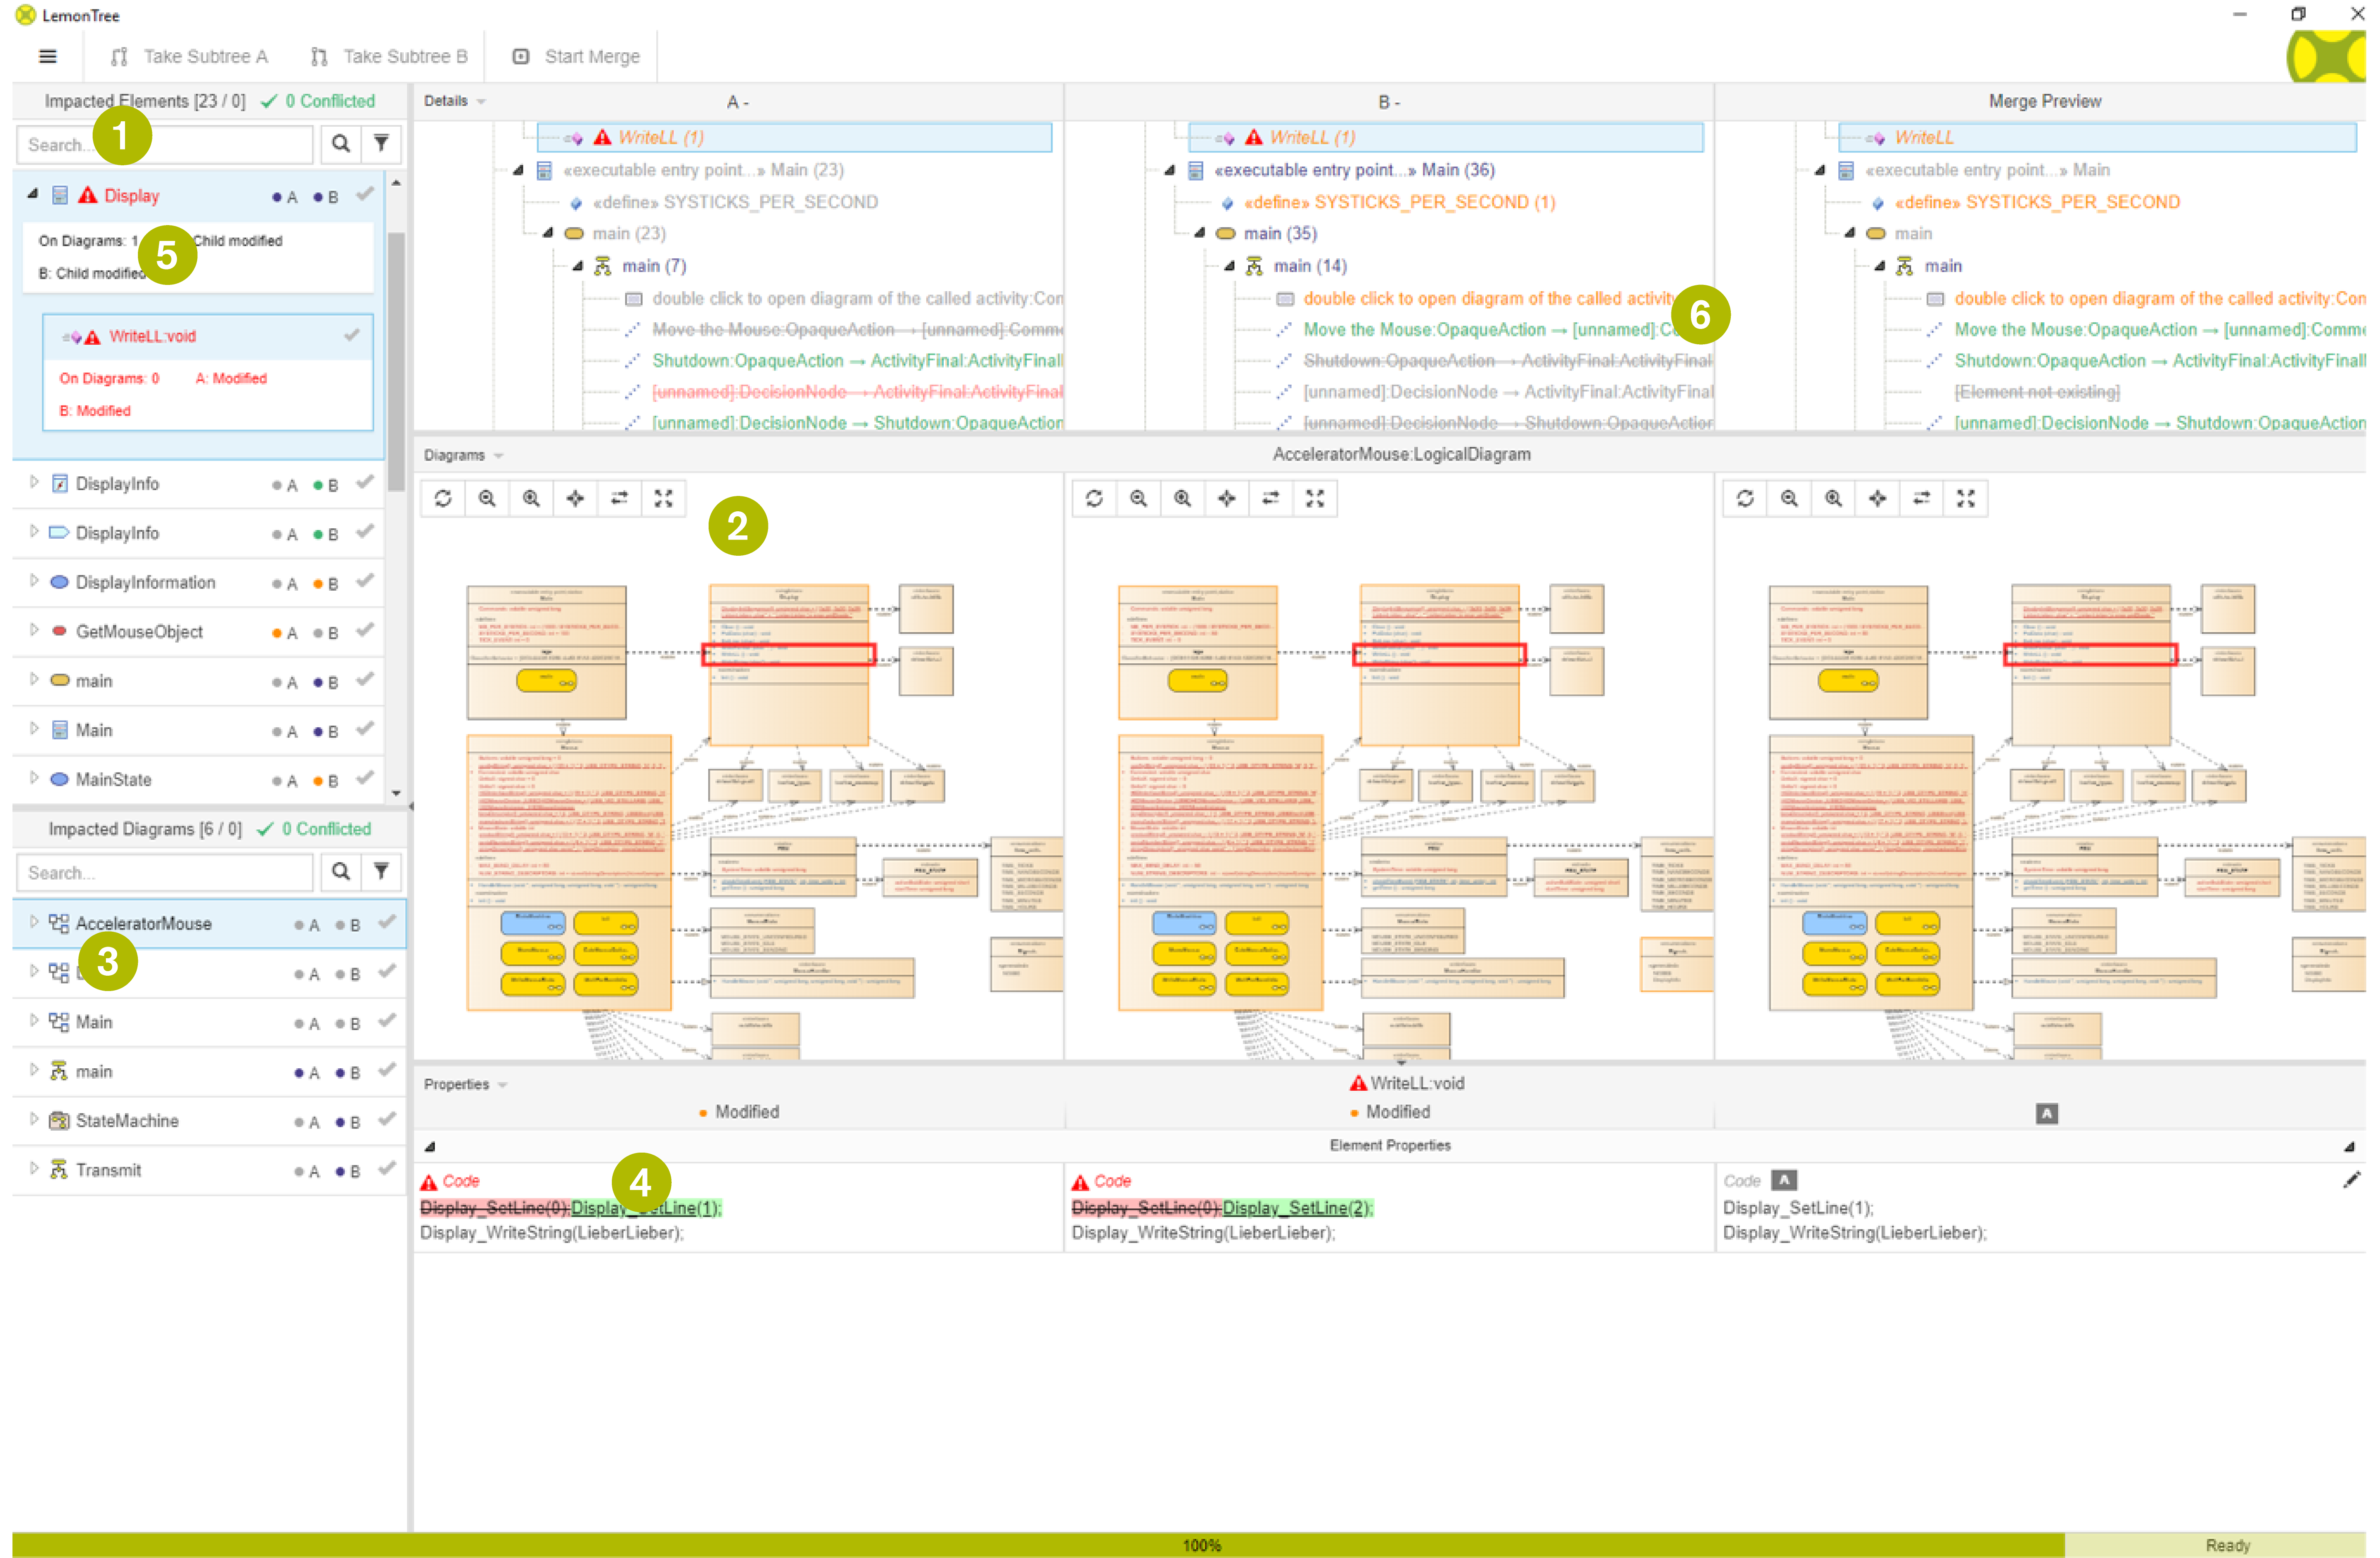The width and height of the screenshot is (2380, 1558).
Task: Click the A badge in Merge Preview properties
Action: tap(2046, 1113)
